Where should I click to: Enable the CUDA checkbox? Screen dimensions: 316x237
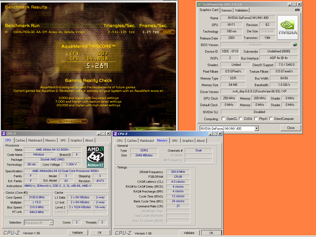(x=241, y=119)
